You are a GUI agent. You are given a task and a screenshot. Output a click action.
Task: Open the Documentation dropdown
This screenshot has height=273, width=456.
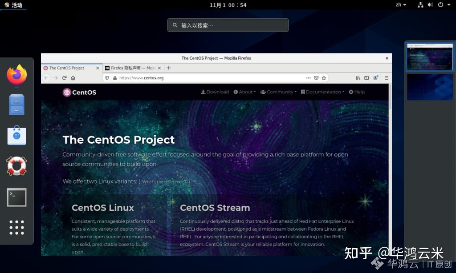coord(322,92)
